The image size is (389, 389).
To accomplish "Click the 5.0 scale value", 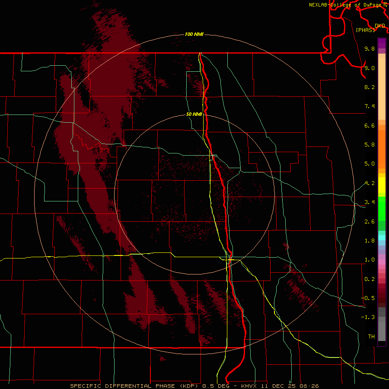I will coord(370,164).
